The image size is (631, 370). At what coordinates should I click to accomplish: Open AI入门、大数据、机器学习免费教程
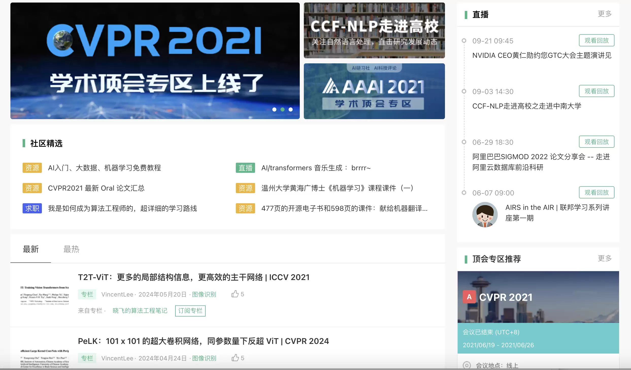tap(104, 168)
